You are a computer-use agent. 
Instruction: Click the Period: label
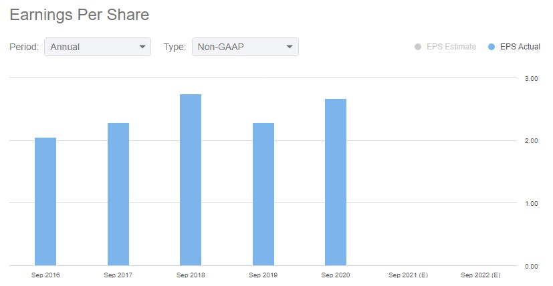(24, 47)
